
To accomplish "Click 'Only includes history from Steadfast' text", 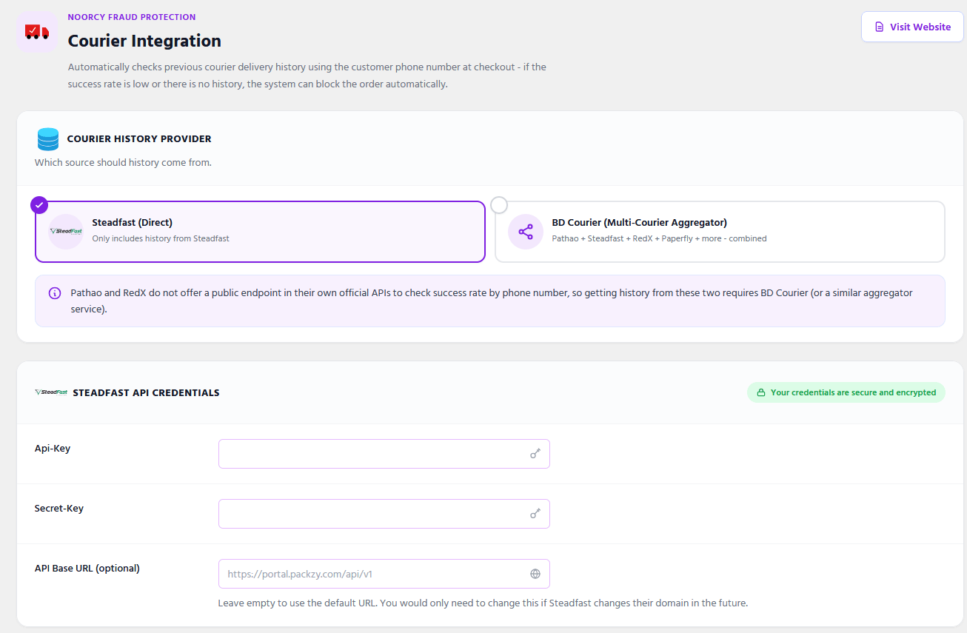I will 161,238.
